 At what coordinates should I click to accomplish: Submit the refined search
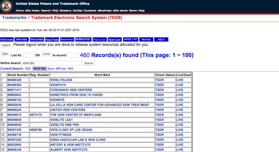(x=89, y=63)
